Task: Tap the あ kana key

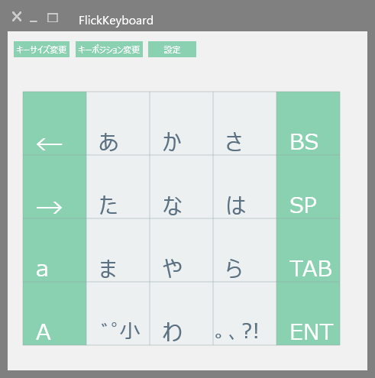Action: click(x=118, y=123)
